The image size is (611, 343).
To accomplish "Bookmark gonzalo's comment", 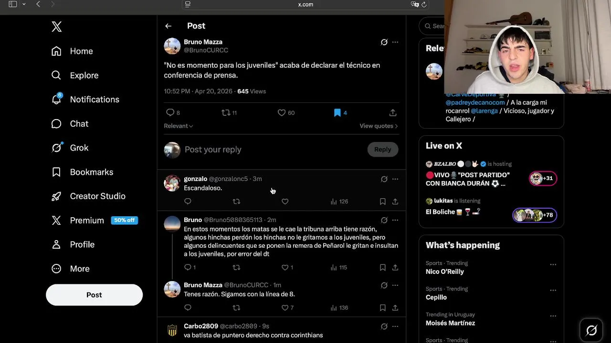I will [382, 202].
